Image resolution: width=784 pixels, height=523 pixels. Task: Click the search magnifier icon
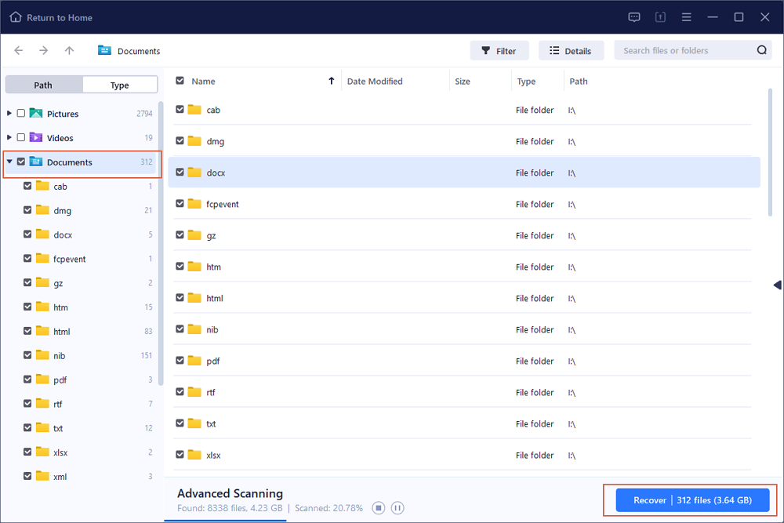click(x=761, y=50)
